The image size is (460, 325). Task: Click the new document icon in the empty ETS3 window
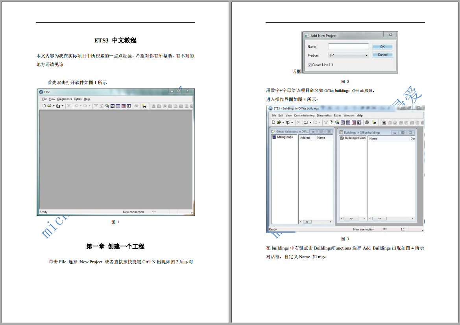coord(44,106)
